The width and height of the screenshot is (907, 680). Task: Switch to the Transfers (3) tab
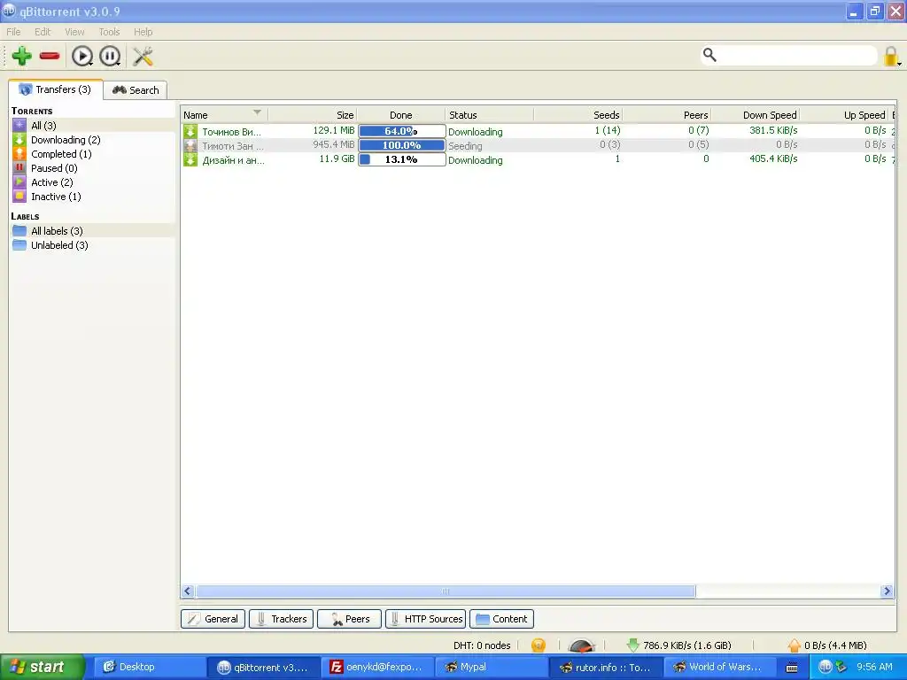[x=56, y=89]
